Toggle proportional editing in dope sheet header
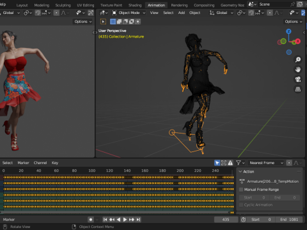Screen dimensions: 307x230 (289, 163)
